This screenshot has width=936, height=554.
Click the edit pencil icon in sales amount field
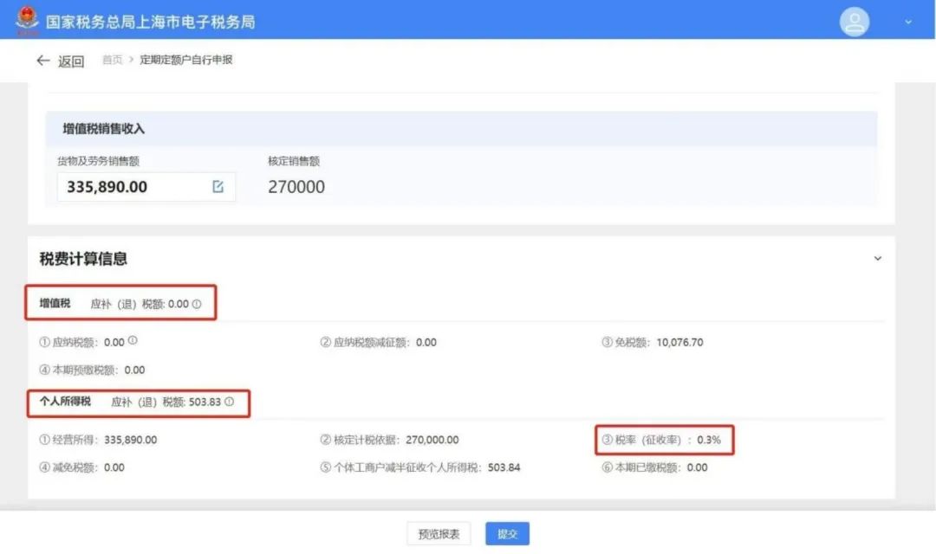point(220,186)
